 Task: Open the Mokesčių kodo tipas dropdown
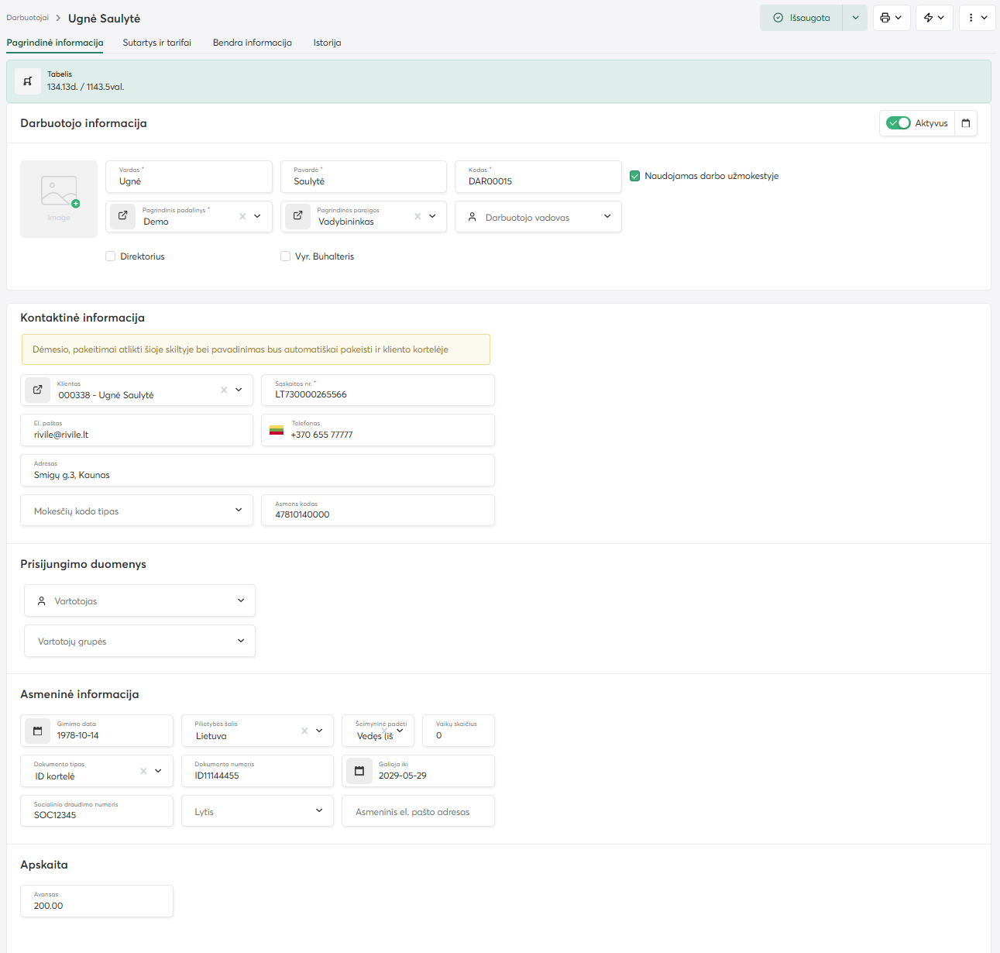238,511
